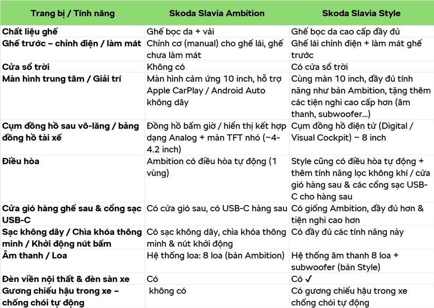Click the "Cửa sổ trời" row label
Image resolution: width=434 pixels, height=308 pixels.
[x=26, y=67]
